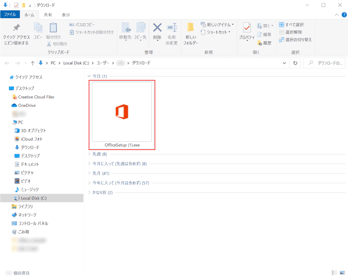Open the Shortcut (ショートカット) dropdown
348x277 pixels.
pos(216,32)
